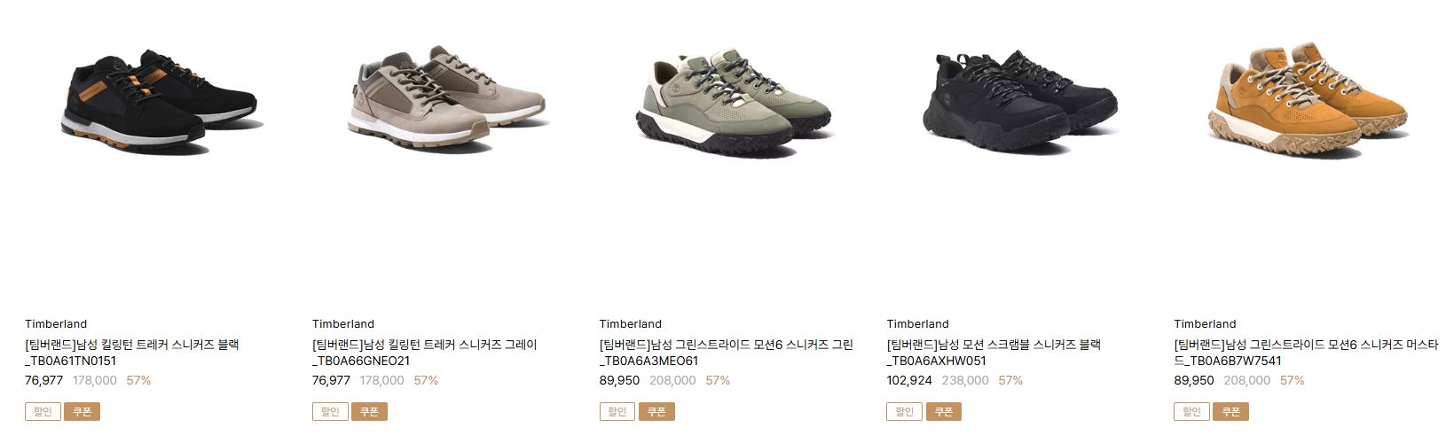Image resolution: width=1446 pixels, height=443 pixels.
Task: Open product title ending _TB0A6AXHW051
Action: click(x=994, y=353)
